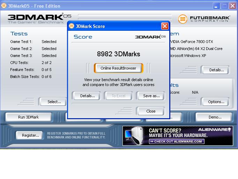This screenshot has height=179, width=238.
Task: Click the Register 3DMark05 Pro notice text
Action: [x=76, y=135]
